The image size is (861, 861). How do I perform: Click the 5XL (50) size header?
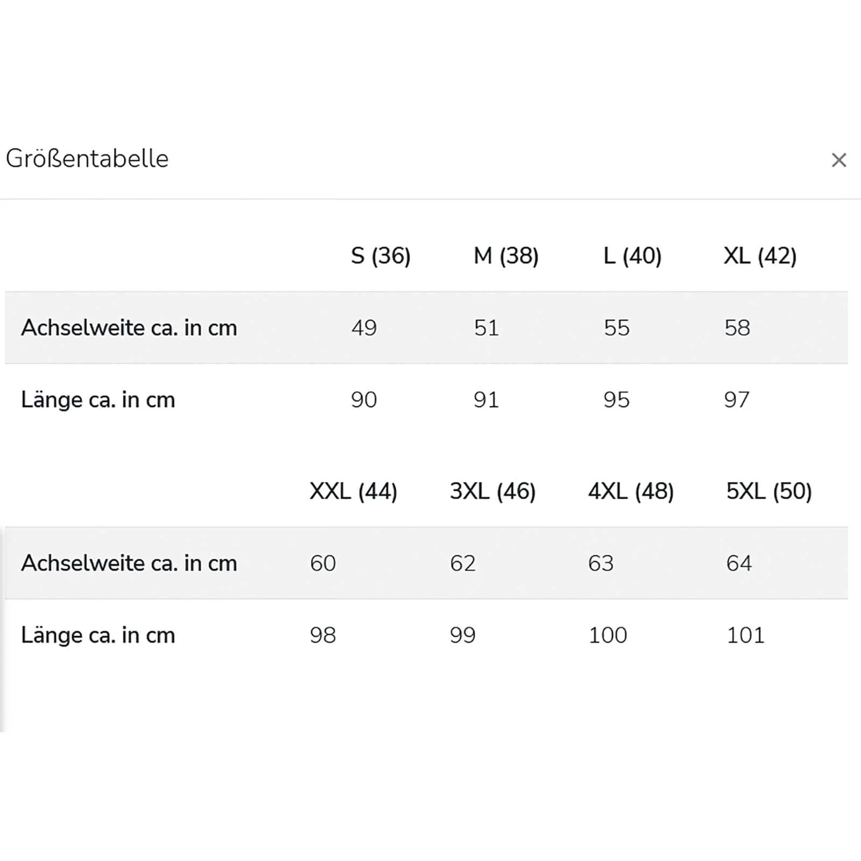point(769,491)
